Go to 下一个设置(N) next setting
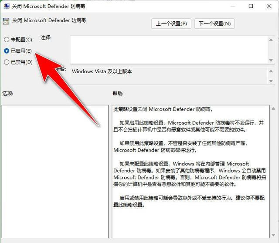This screenshot has height=243, width=279. click(214, 24)
